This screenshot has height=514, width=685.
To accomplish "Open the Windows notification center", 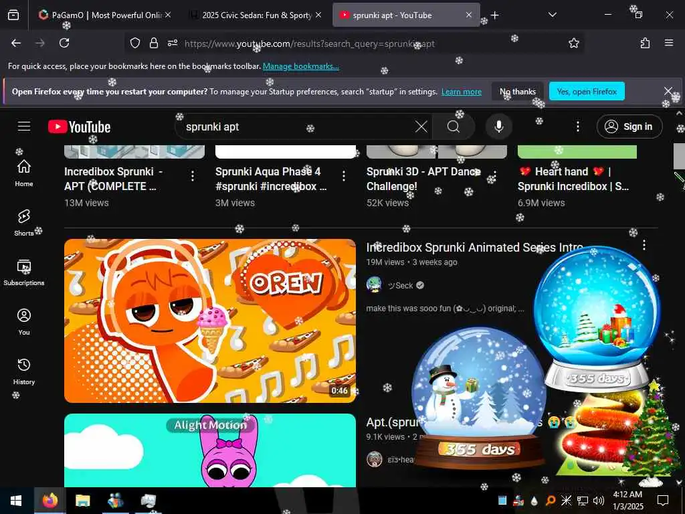I will [663, 501].
